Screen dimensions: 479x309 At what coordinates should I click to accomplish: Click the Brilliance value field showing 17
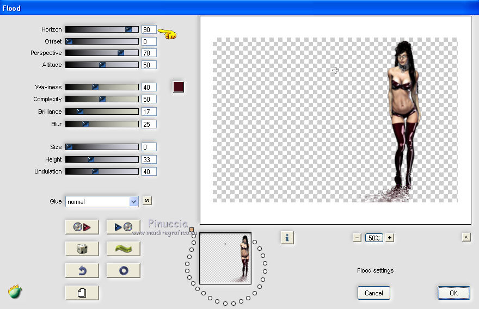click(x=149, y=112)
